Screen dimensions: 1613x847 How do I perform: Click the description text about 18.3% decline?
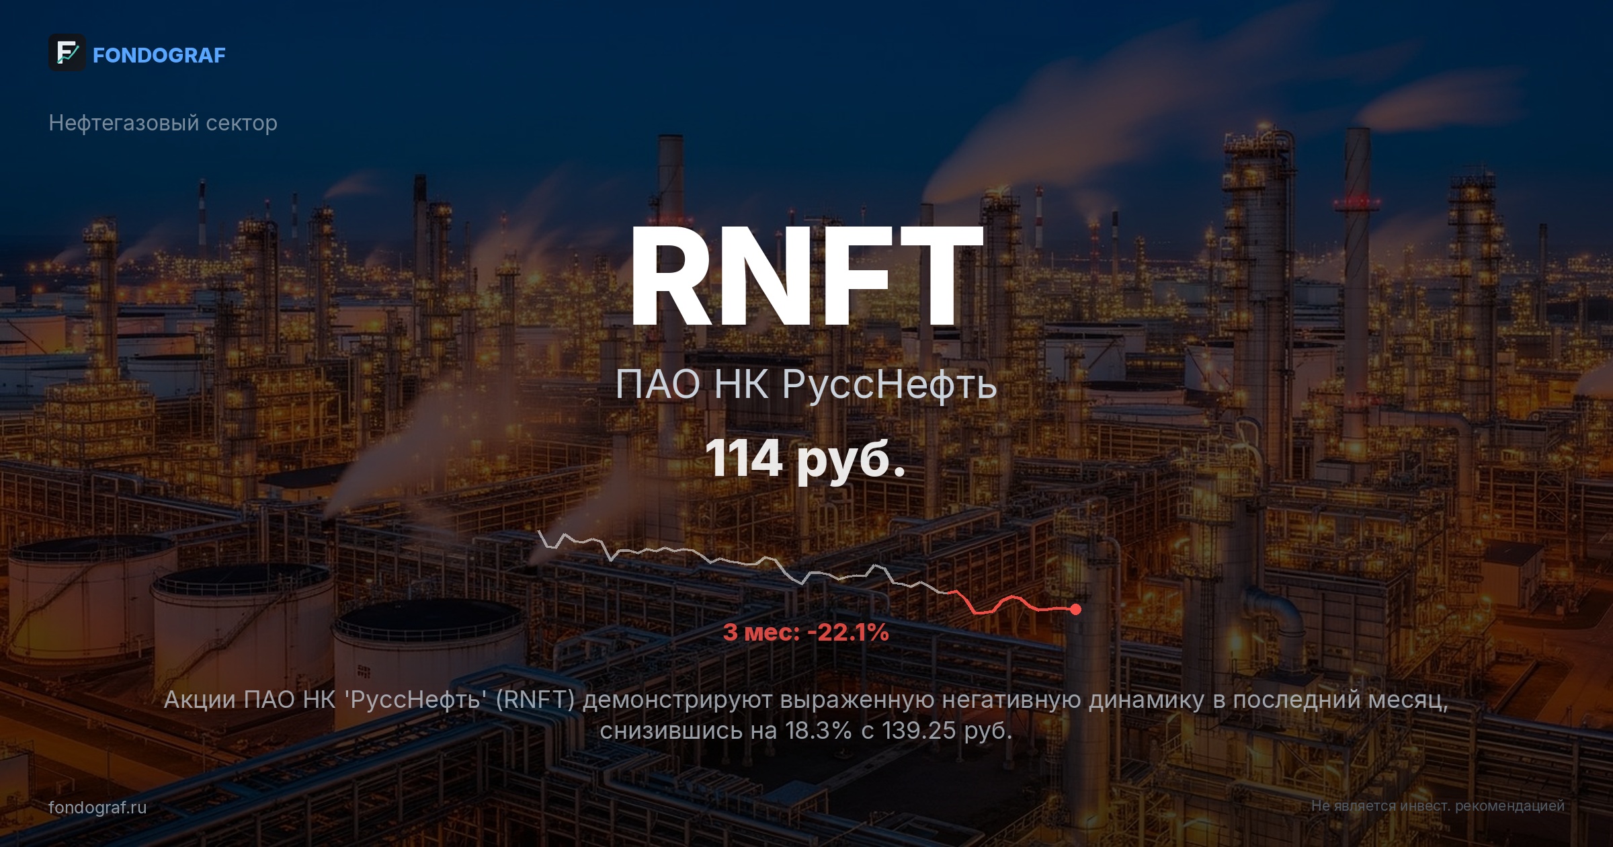(x=806, y=715)
